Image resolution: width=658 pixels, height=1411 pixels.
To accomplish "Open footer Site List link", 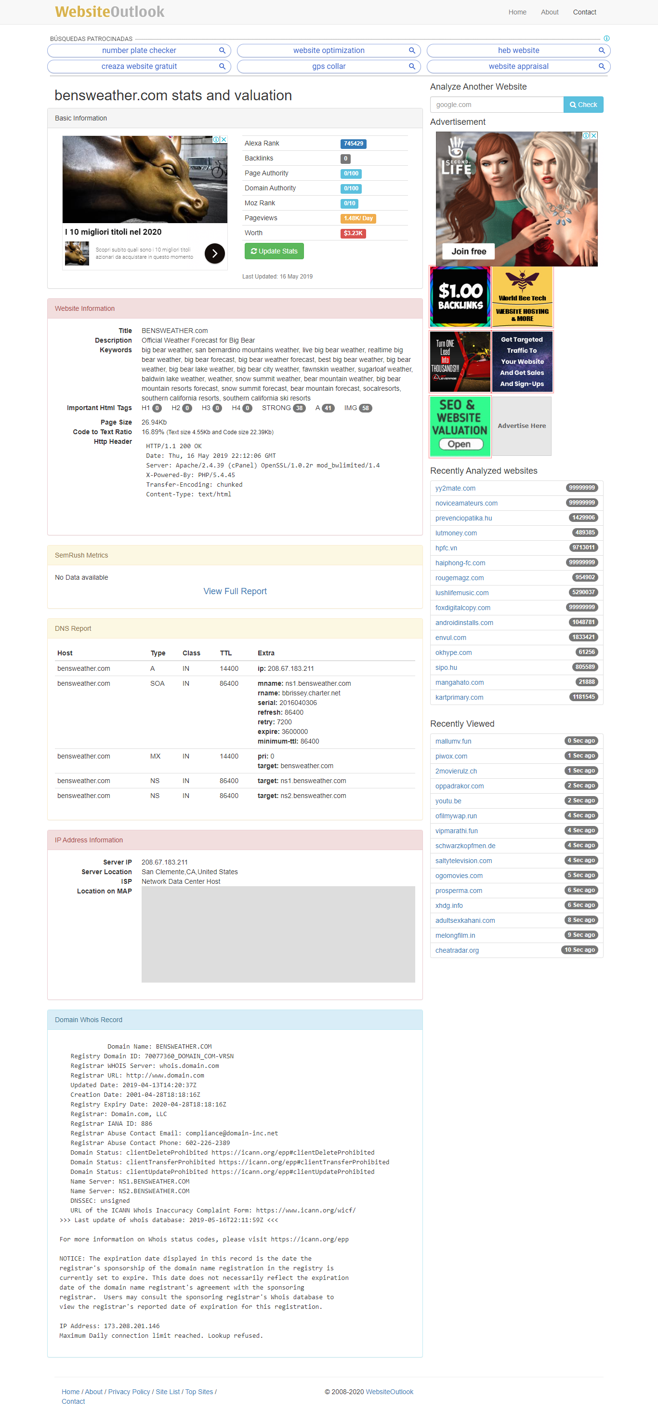I will tap(168, 1392).
